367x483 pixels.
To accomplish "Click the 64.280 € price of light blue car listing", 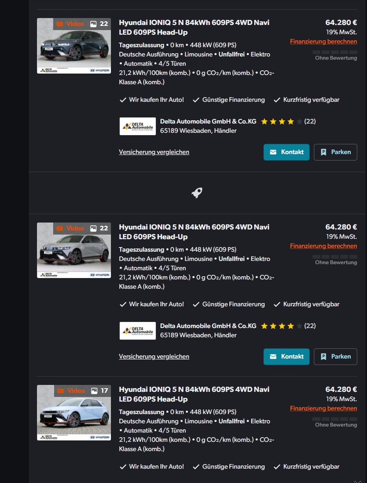I will [x=341, y=390].
